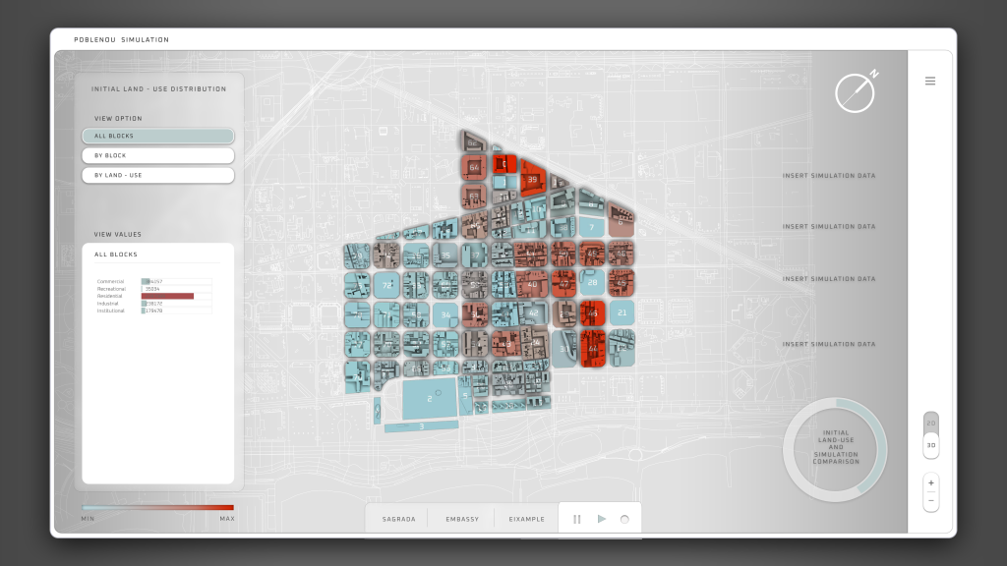Pause the simulation playback
Screen dimensions: 1007x566
click(x=578, y=518)
